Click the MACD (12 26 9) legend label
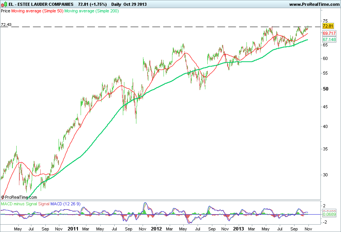Image resolution: width=341 pixels, height=232 pixels. coord(65,204)
